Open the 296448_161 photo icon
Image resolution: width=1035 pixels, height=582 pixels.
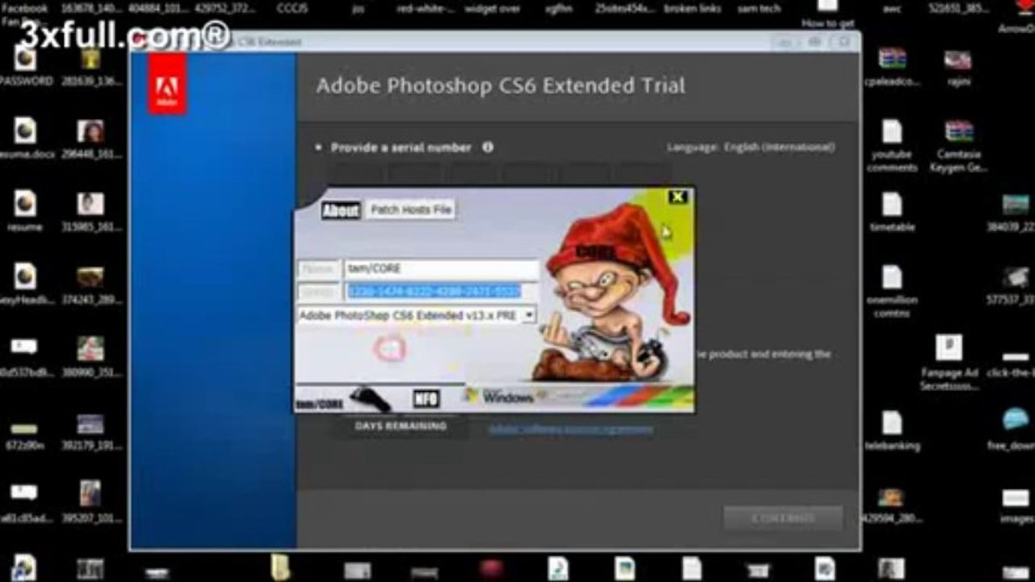coord(91,139)
